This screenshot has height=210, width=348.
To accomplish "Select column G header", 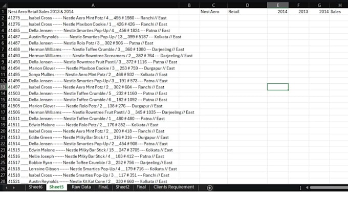I will pos(319,5).
